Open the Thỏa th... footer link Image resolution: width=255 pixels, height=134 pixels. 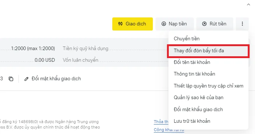pyautogui.click(x=161, y=122)
